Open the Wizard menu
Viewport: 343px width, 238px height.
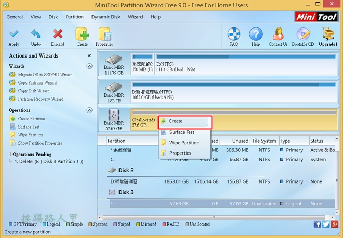[136, 17]
